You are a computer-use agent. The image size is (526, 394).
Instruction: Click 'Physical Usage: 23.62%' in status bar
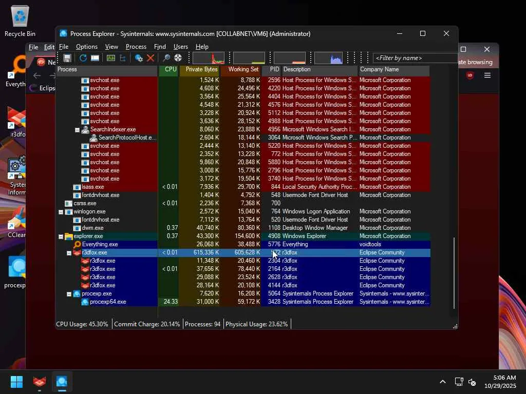point(257,324)
